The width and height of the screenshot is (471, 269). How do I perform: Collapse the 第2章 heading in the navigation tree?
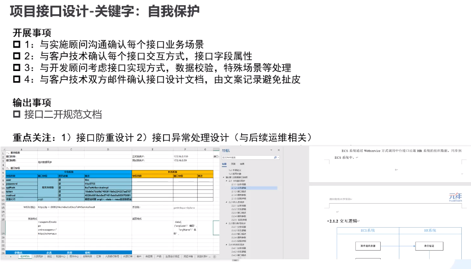pyautogui.click(x=223, y=177)
